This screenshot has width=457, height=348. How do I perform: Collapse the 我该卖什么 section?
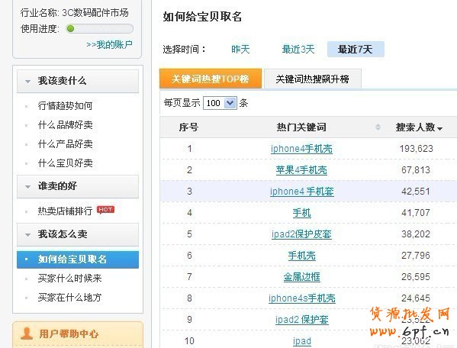[x=28, y=82]
